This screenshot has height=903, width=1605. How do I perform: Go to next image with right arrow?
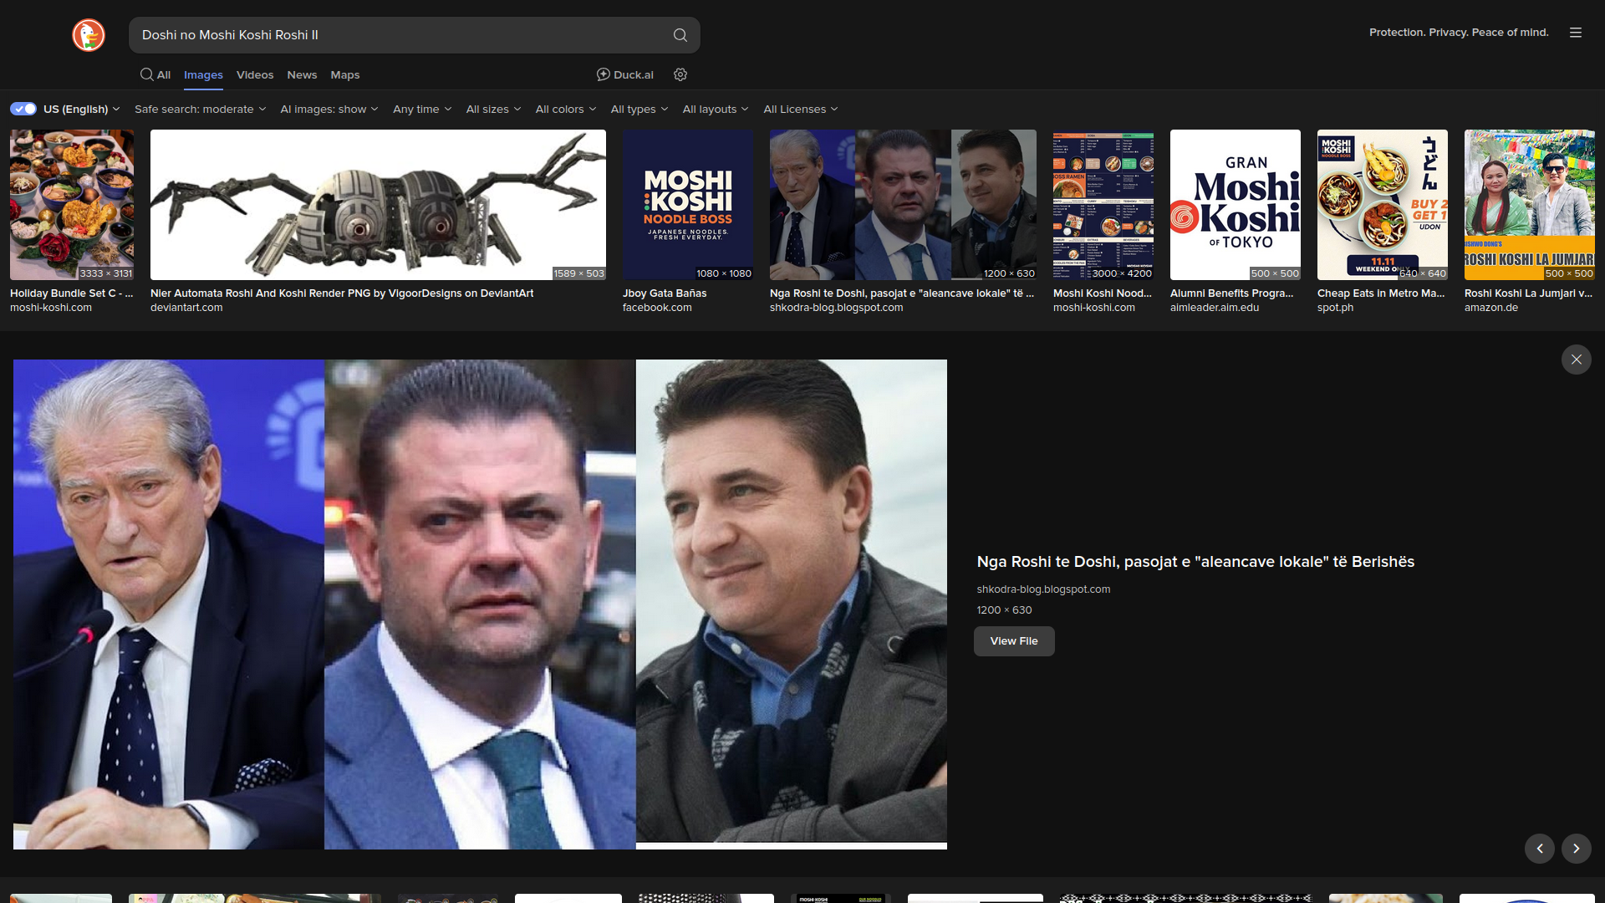click(1576, 848)
